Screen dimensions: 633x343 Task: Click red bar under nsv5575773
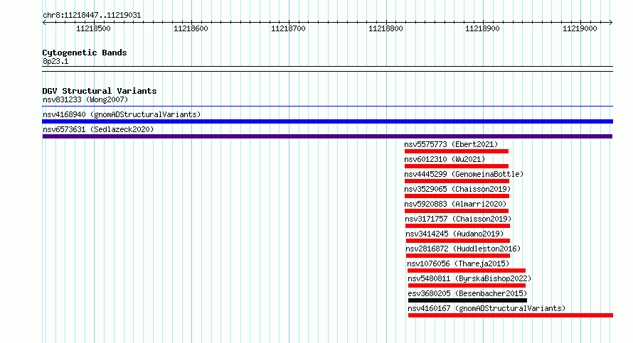pyautogui.click(x=457, y=151)
